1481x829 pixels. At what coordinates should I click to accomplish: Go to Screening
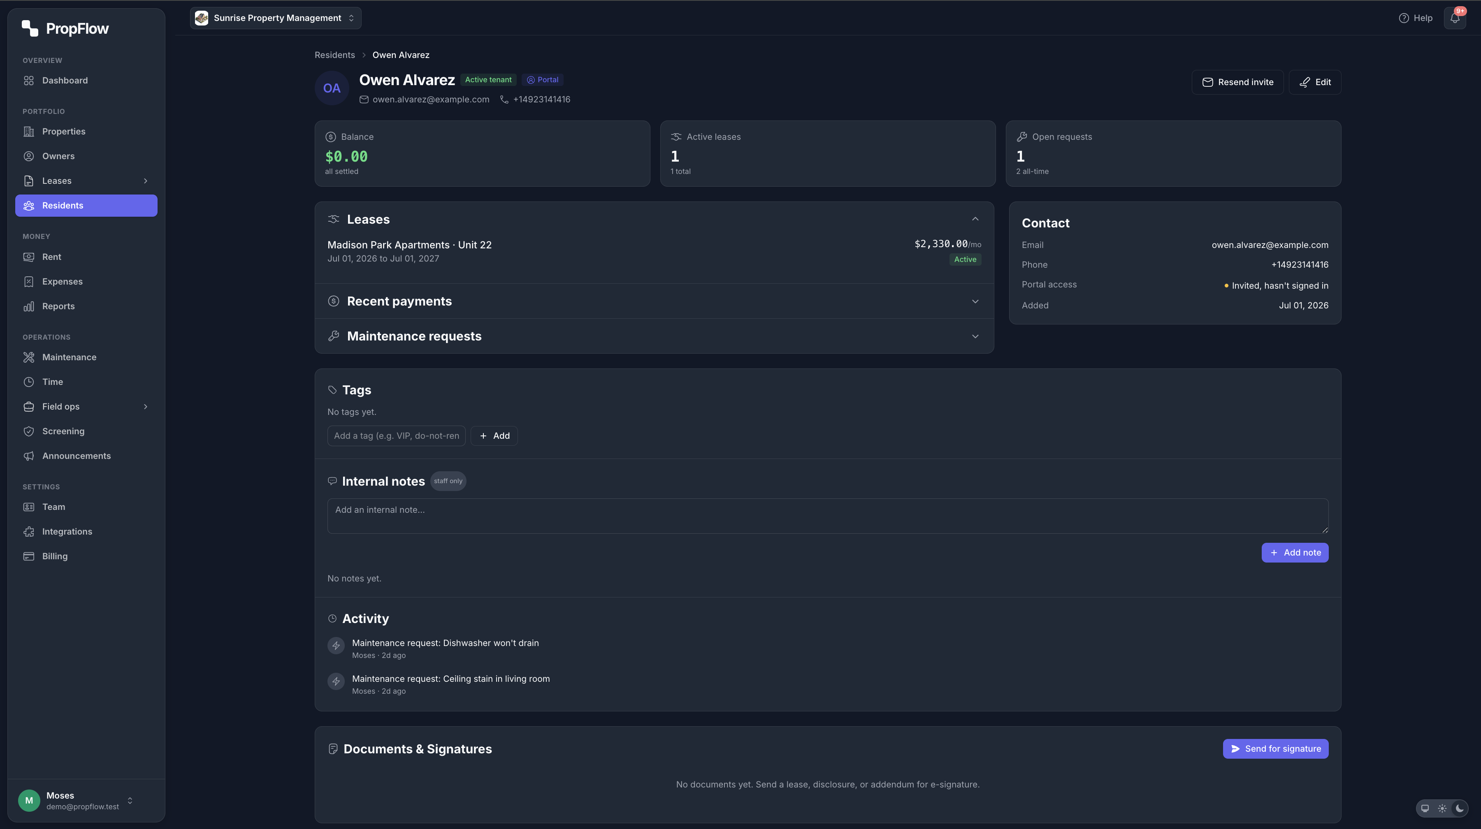point(86,431)
